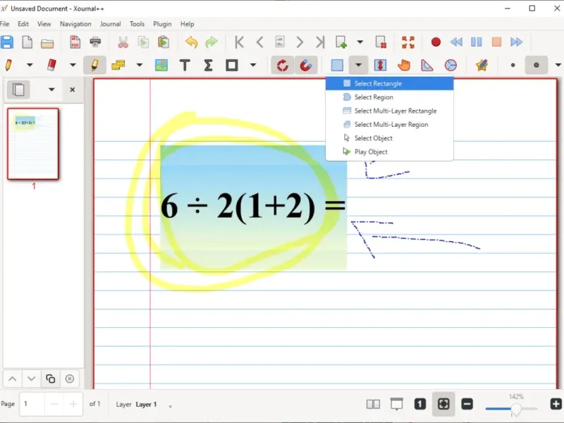Move the page up in the sidebar
The height and width of the screenshot is (423, 564).
[13, 379]
